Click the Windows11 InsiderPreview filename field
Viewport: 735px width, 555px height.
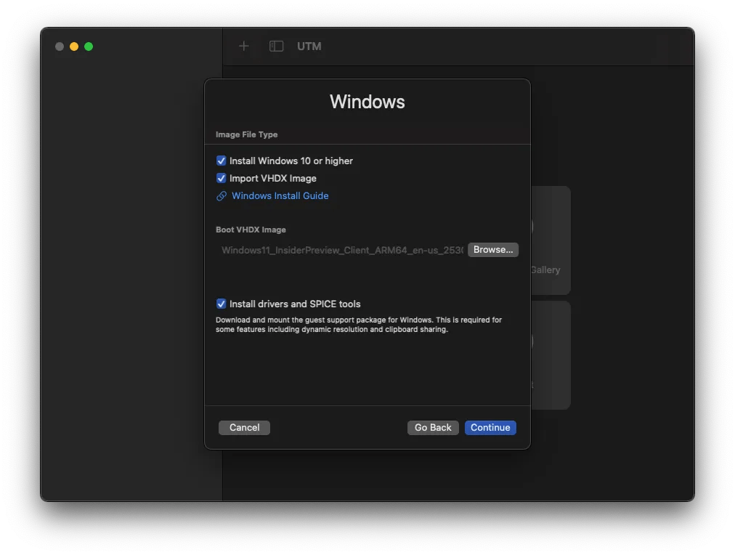341,250
